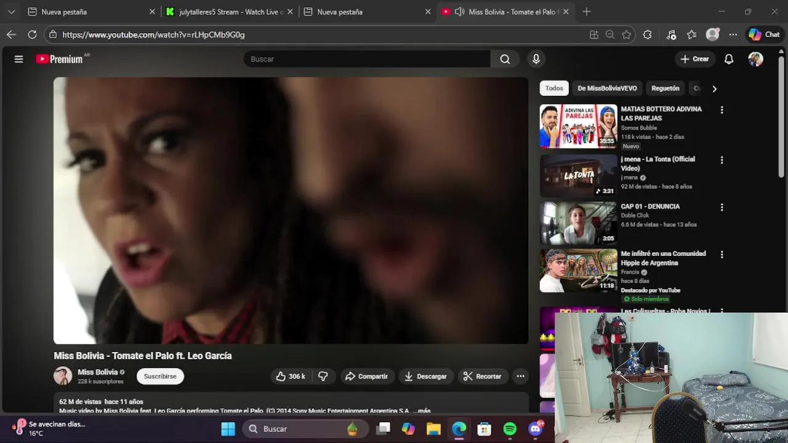Start voice search with the microphone icon

click(536, 59)
